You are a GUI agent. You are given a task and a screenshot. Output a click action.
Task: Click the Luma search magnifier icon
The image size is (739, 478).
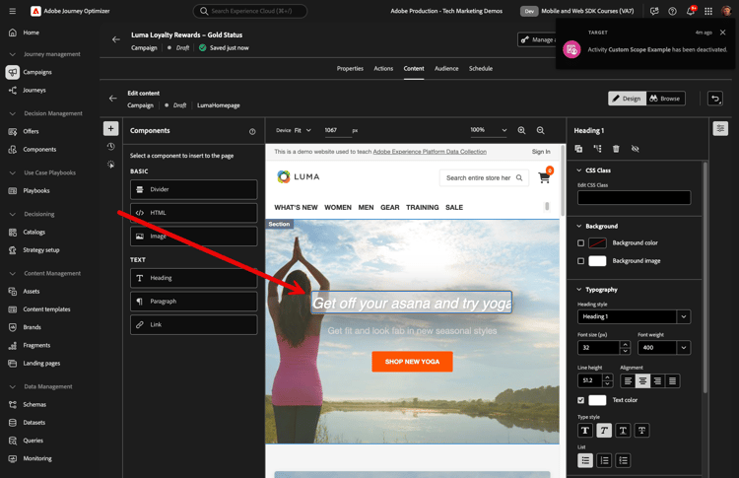[519, 177]
